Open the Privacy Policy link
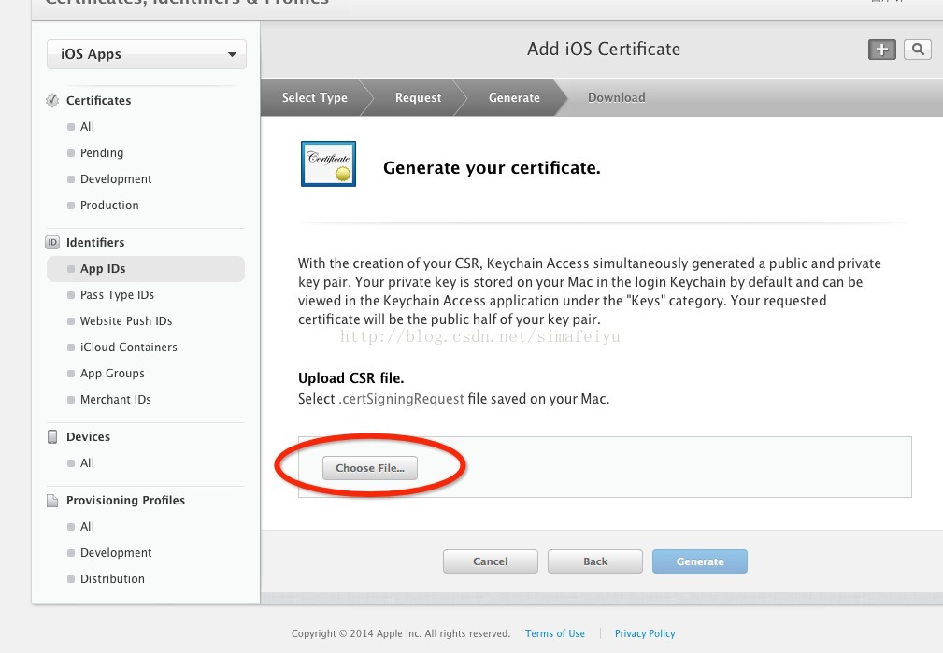The height and width of the screenshot is (653, 943). pos(645,633)
